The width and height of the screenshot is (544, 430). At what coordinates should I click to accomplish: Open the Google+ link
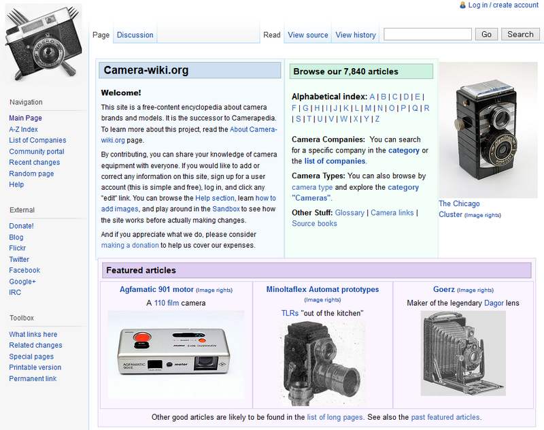22,282
